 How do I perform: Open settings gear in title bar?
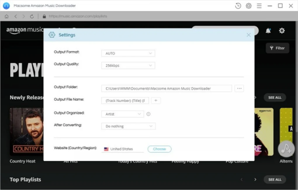(x=249, y=6)
